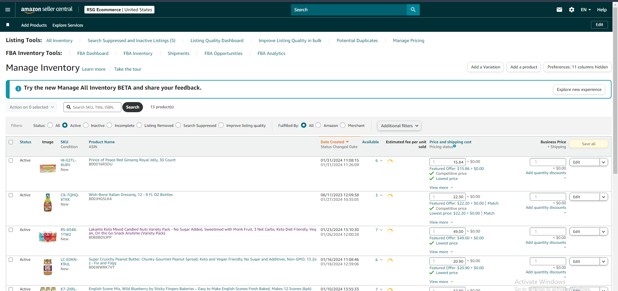The height and width of the screenshot is (291, 618).
Task: Click the Help link in header
Action: tap(602, 10)
